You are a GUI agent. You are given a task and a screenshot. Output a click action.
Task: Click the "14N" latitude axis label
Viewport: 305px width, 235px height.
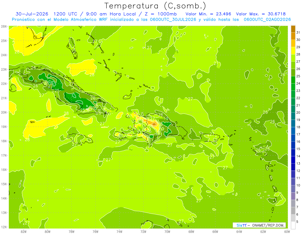point(4,198)
